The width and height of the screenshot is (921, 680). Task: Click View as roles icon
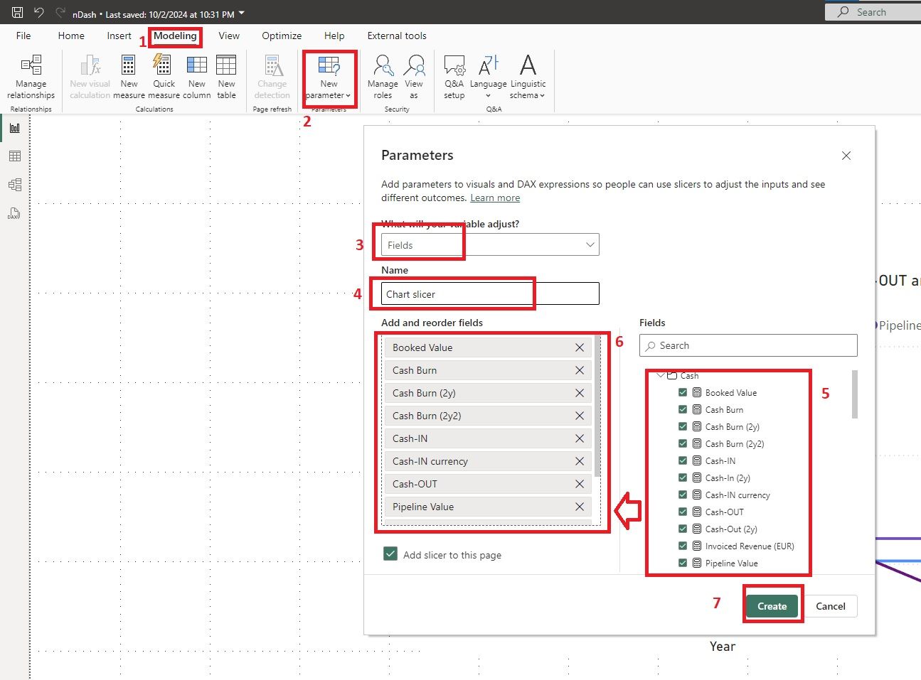[414, 65]
